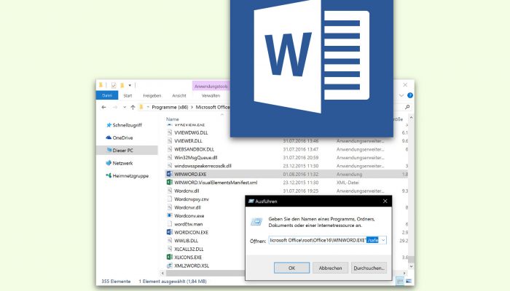Click the Heimnetzgruppe icon in sidebar
Image resolution: width=510 pixels, height=291 pixels.
click(109, 176)
